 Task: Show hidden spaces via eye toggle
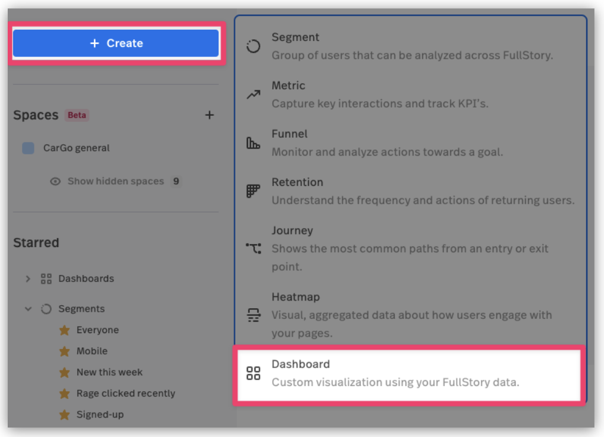pos(55,182)
